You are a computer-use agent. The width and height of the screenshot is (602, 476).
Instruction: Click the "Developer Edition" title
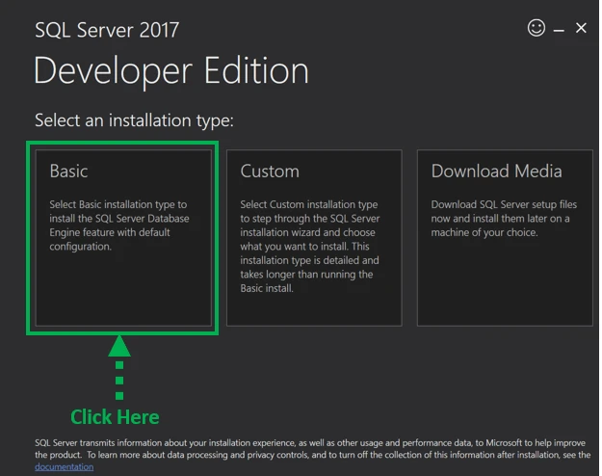click(171, 71)
